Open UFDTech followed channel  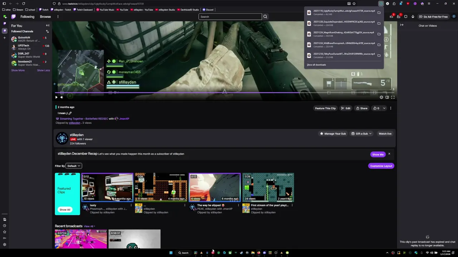click(x=30, y=47)
